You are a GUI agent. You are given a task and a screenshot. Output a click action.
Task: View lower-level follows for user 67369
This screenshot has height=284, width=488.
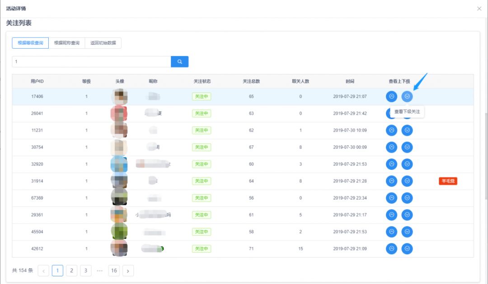[x=407, y=198]
